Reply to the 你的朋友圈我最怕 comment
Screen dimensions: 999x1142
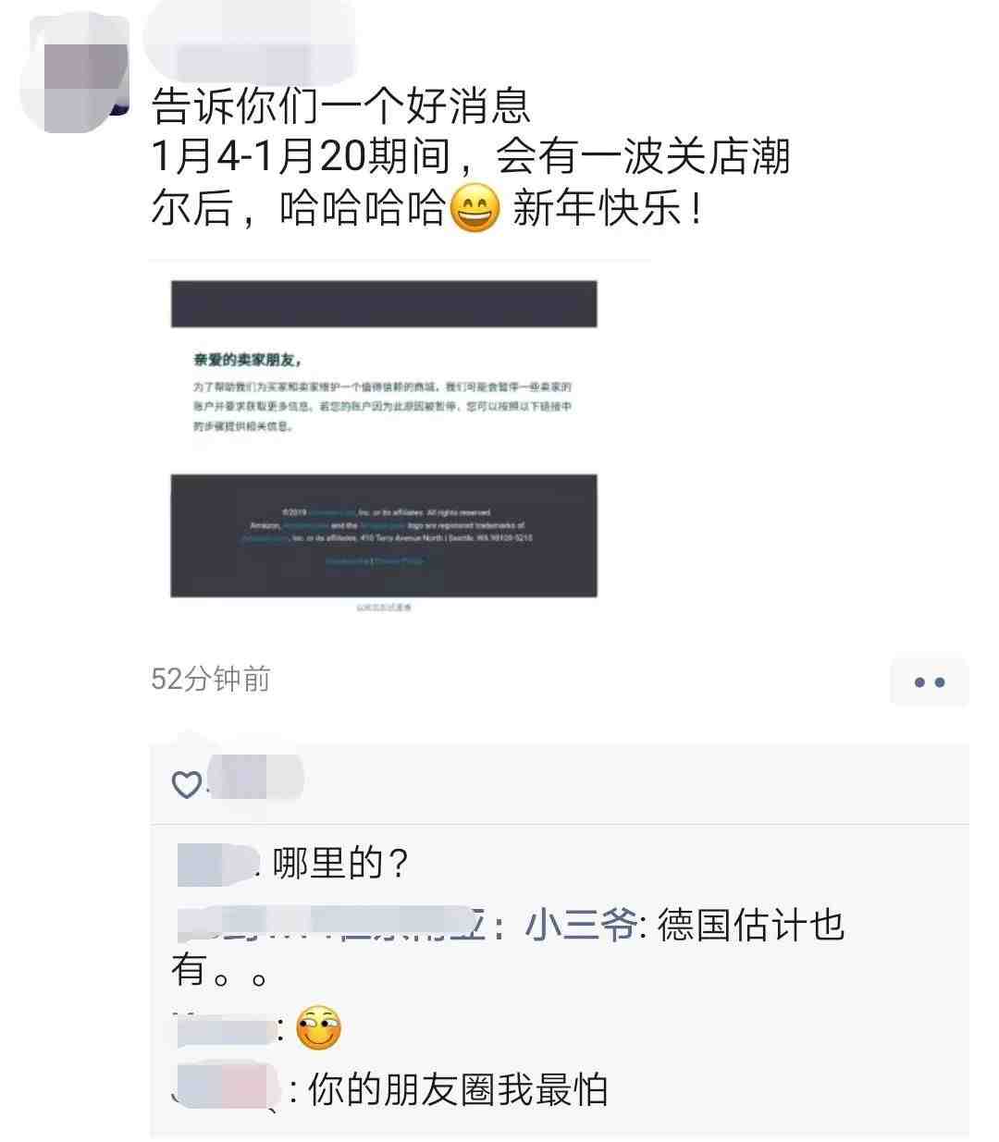(457, 1089)
